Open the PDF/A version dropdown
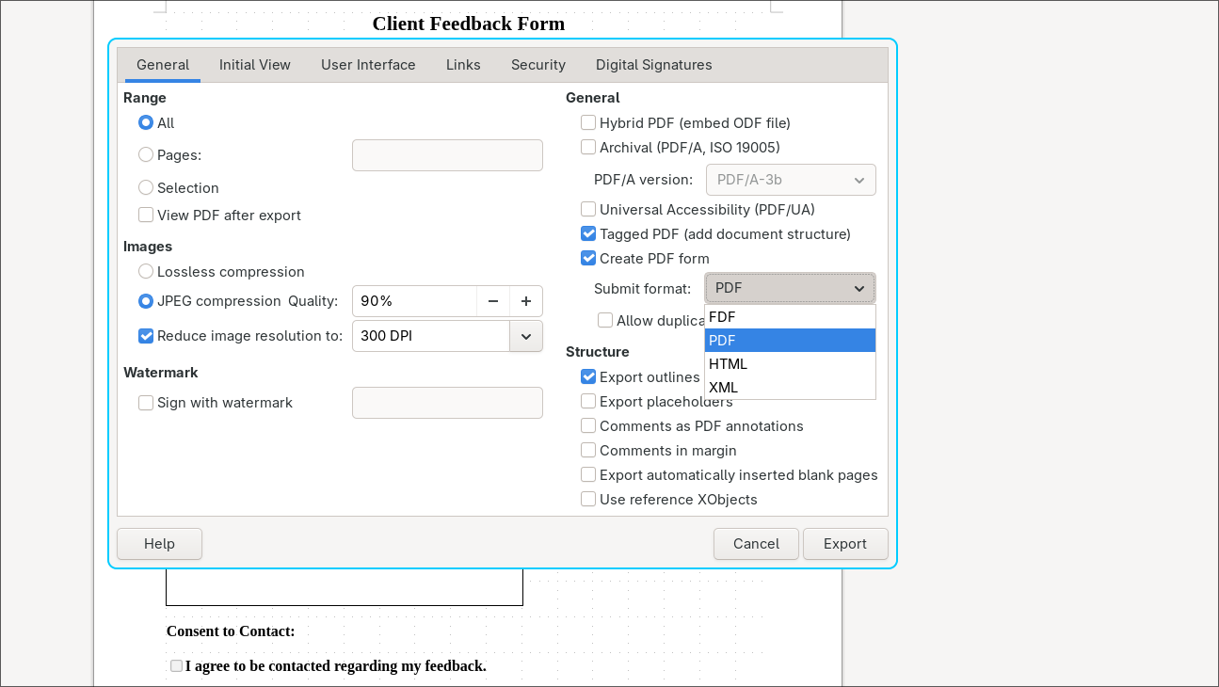 [791, 180]
